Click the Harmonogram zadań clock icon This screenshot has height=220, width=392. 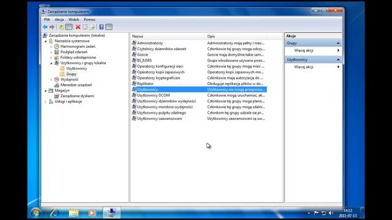(x=57, y=46)
